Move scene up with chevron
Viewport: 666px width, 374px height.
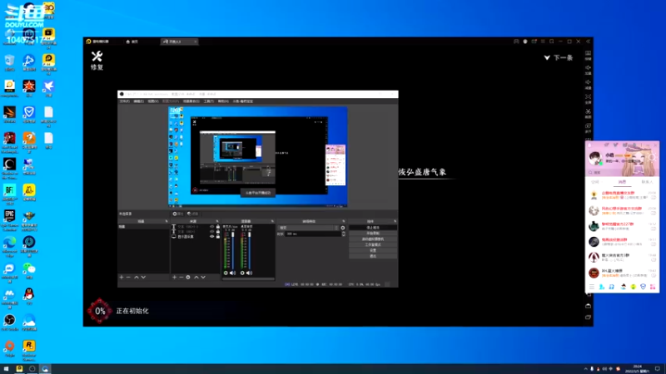click(137, 278)
